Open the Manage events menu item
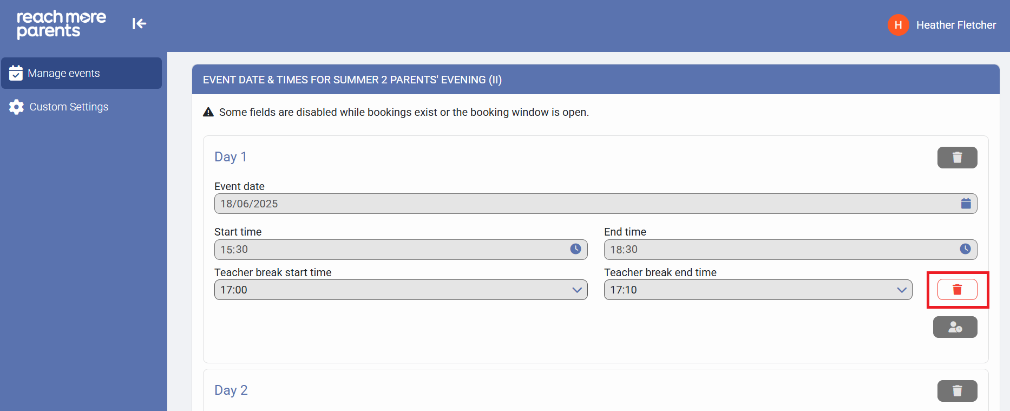 coord(81,73)
